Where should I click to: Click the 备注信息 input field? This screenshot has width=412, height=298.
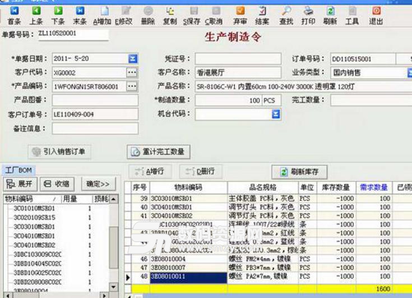click(x=95, y=129)
